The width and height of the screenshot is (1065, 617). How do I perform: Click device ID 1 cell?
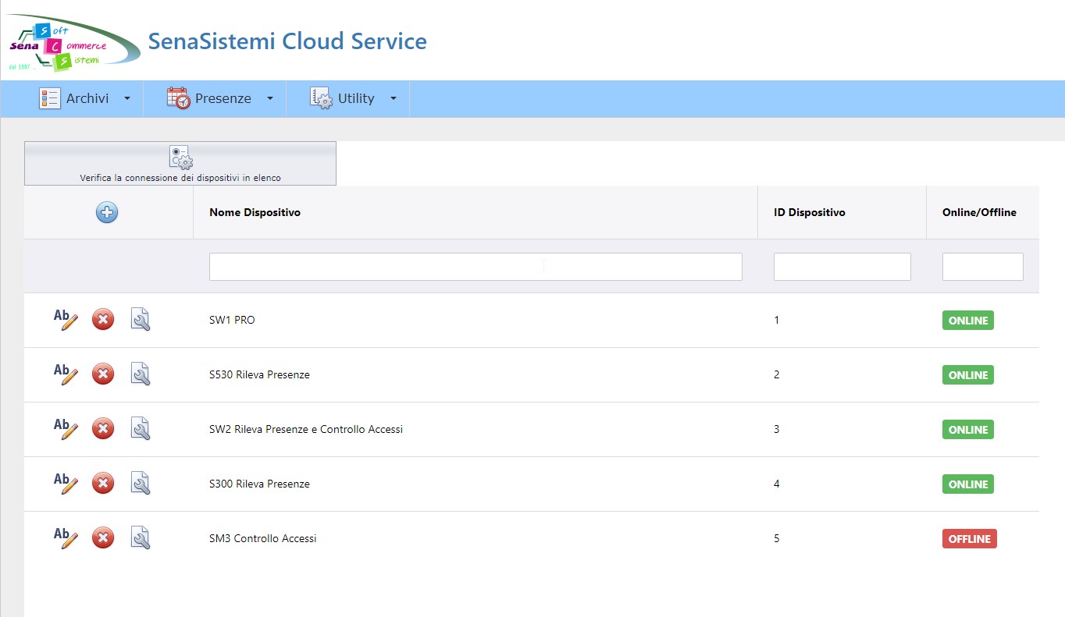tap(777, 320)
